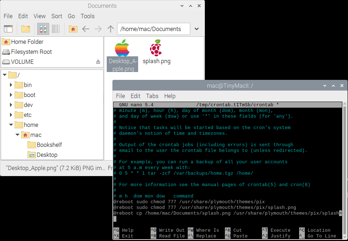Viewport: 348px width, 241px height.
Task: Go to home folder via toolbar icon
Action: [73, 29]
